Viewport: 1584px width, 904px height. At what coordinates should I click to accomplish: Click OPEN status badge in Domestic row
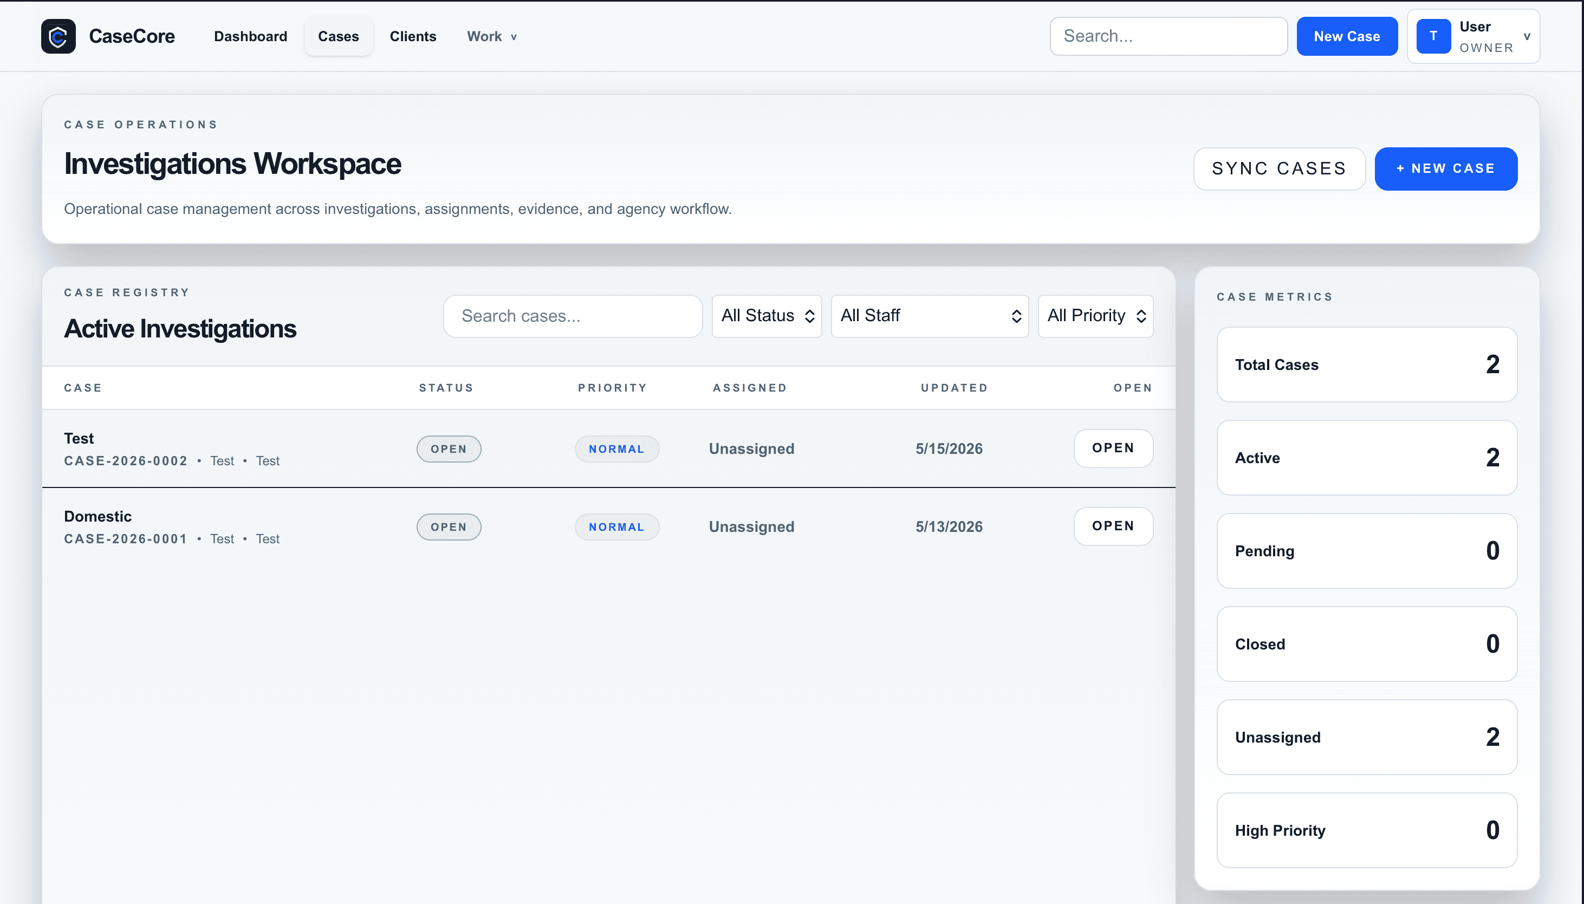coord(449,527)
